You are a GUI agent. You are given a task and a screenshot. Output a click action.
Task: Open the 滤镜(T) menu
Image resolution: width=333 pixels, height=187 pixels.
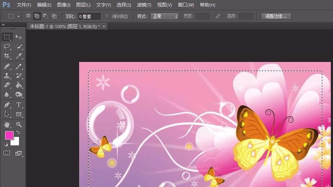coord(144,5)
